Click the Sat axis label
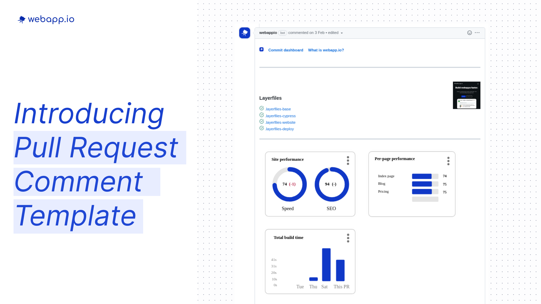 [x=324, y=287]
